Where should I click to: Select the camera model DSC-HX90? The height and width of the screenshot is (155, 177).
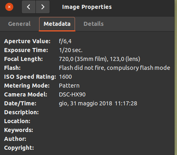[x=72, y=94]
